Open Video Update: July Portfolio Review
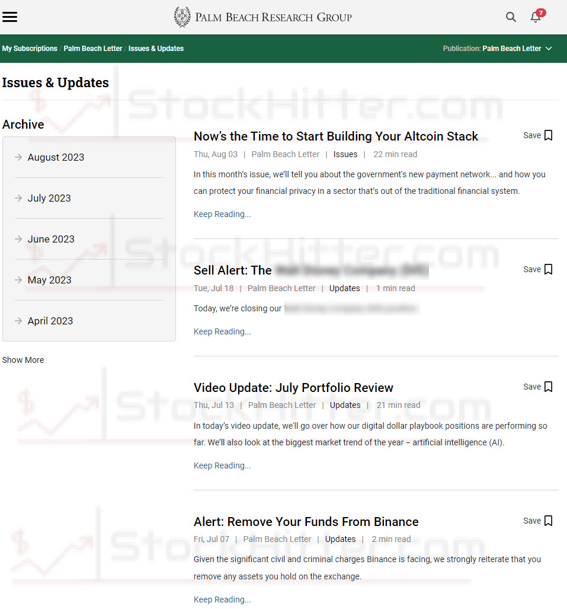567x609 pixels. (293, 388)
